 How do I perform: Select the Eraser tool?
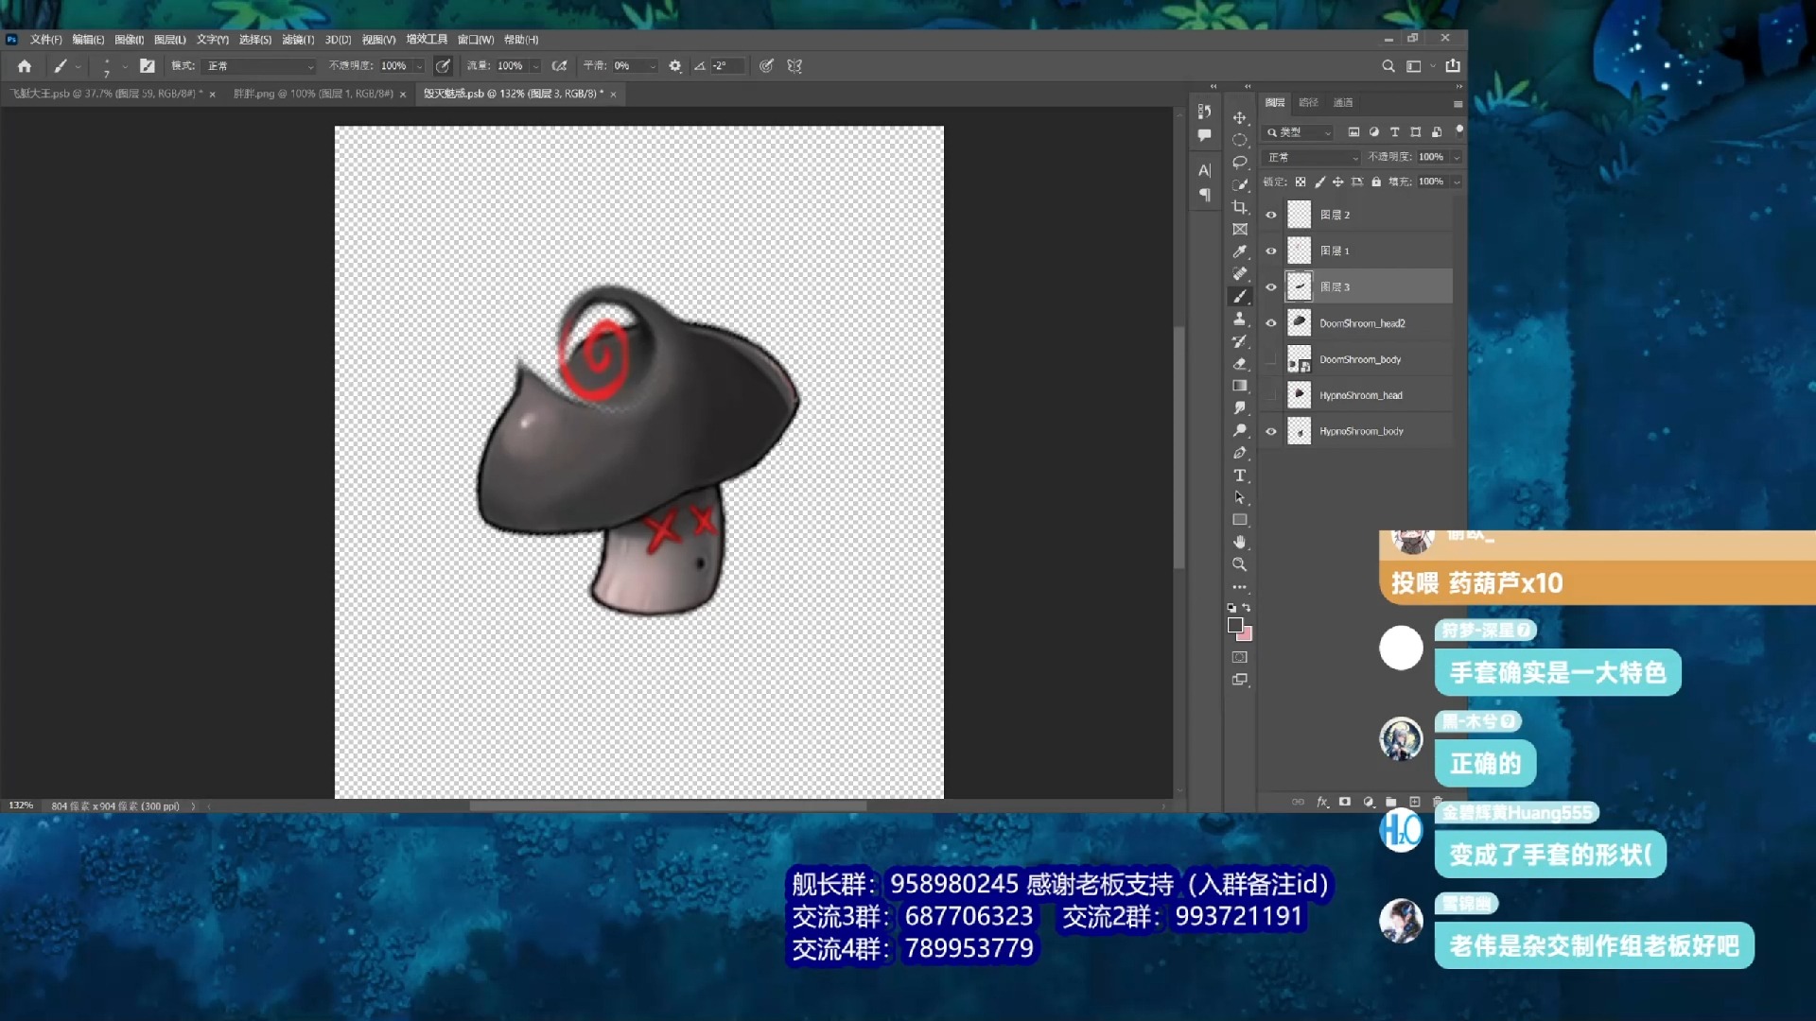coord(1239,364)
